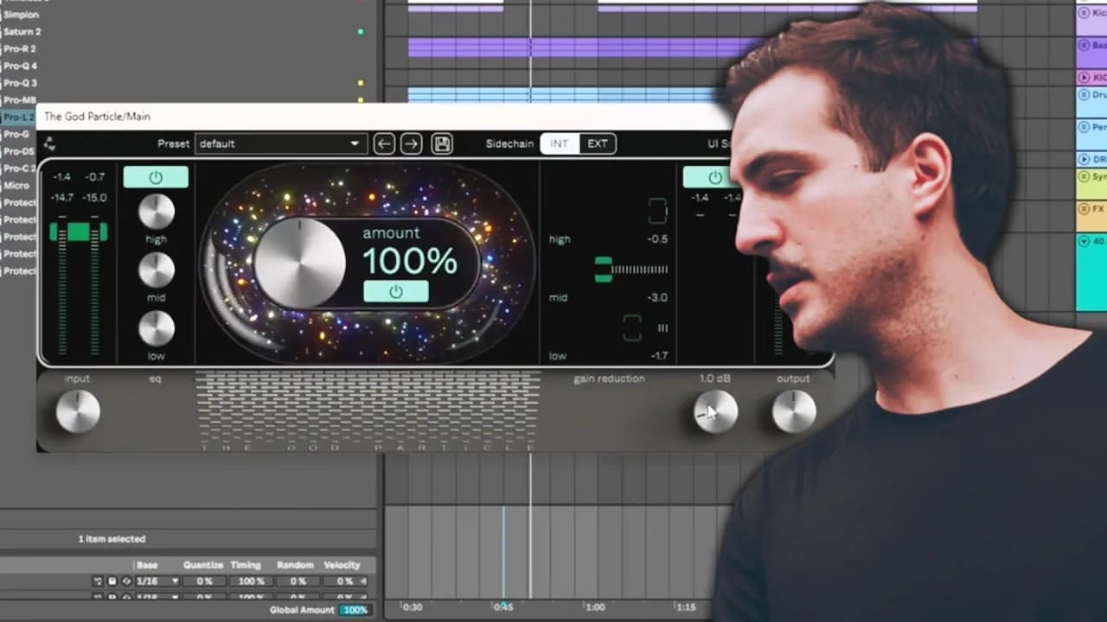Click the 1:15 timeline marker
Image resolution: width=1107 pixels, height=622 pixels.
(686, 607)
